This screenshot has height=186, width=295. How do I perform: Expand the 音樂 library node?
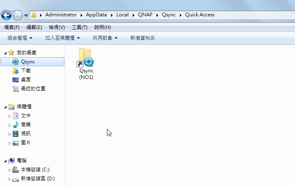click(x=9, y=125)
